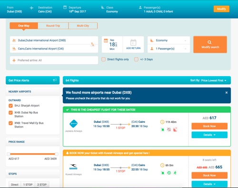
Task: Click the orange Modify search button
Action: 210,44
